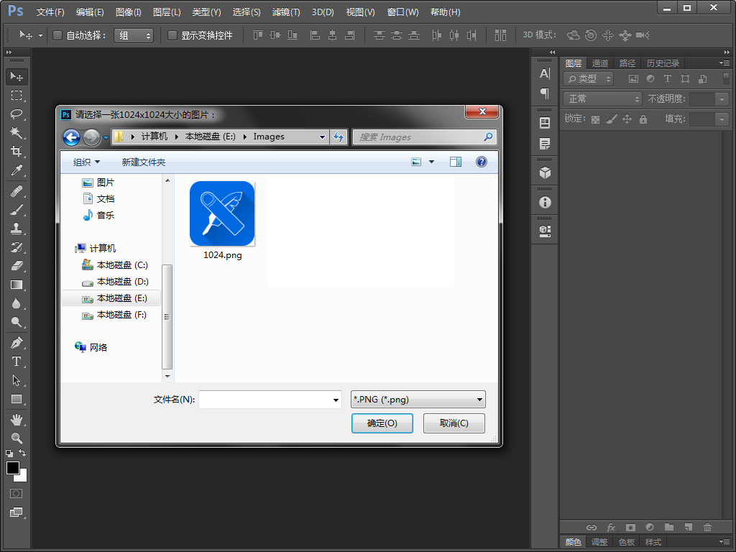Click the 新建文件夹 button
736x552 pixels.
[x=144, y=162]
